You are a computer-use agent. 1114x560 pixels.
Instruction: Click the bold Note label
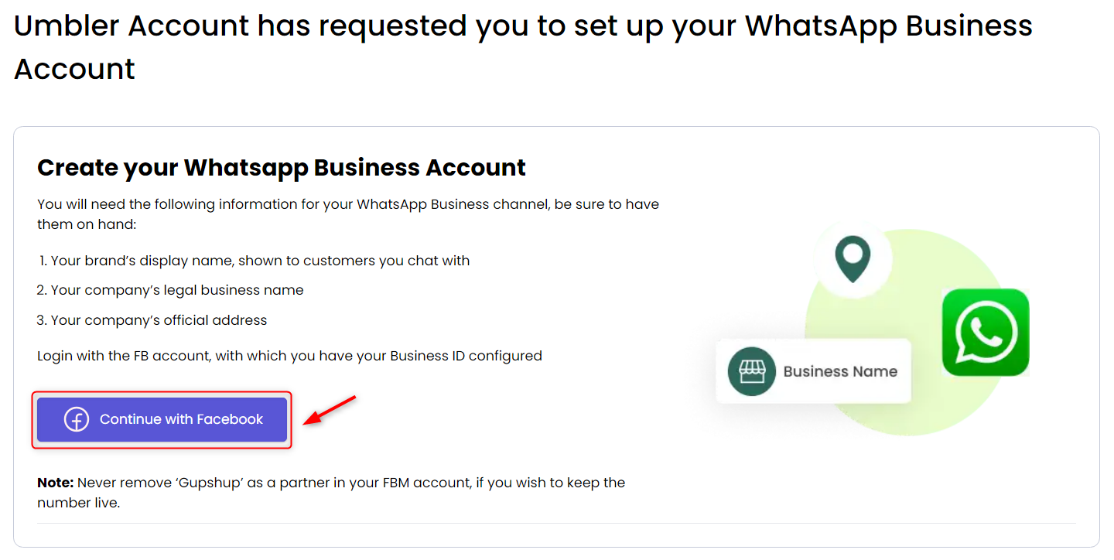[x=56, y=483]
